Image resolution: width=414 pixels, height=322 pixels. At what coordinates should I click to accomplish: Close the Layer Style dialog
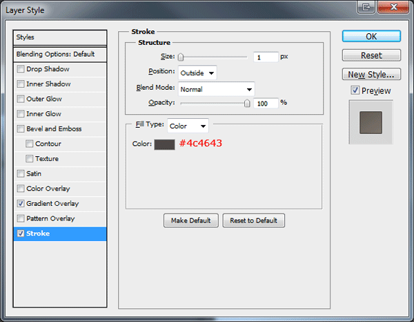[x=393, y=7]
